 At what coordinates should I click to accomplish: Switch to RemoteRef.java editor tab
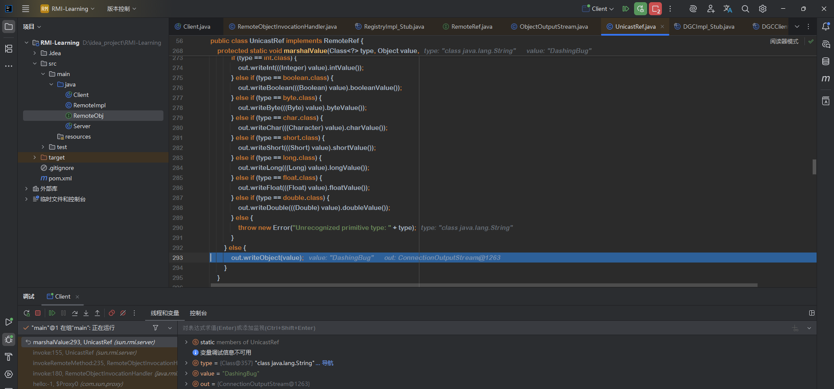click(471, 27)
